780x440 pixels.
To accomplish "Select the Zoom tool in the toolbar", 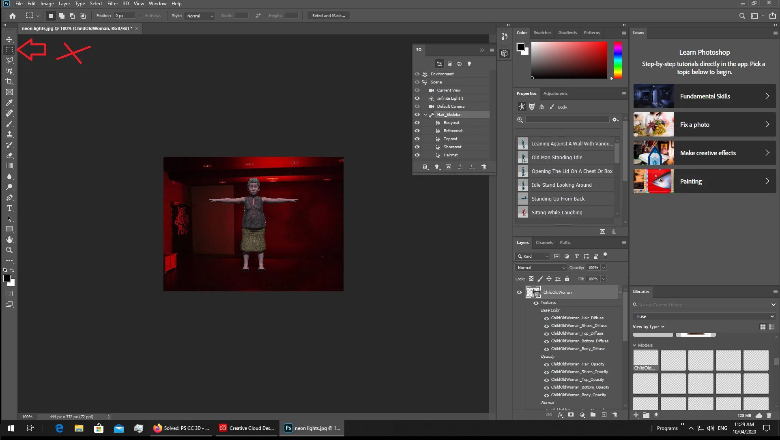I will point(9,250).
